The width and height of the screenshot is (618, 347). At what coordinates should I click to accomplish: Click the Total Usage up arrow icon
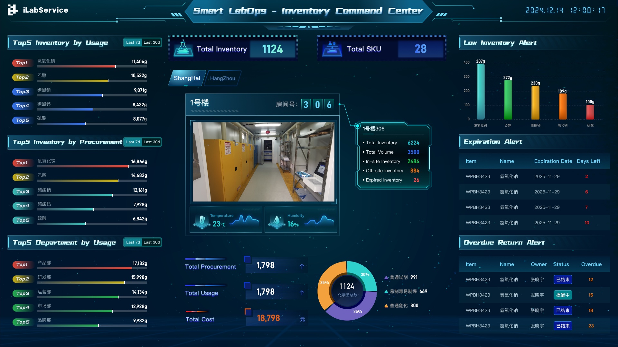(x=302, y=292)
